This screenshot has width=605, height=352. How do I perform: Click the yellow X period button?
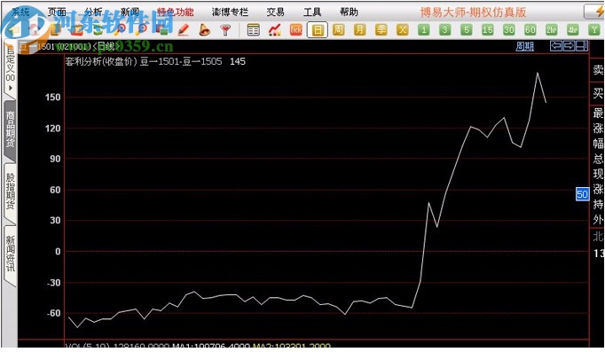click(403, 29)
